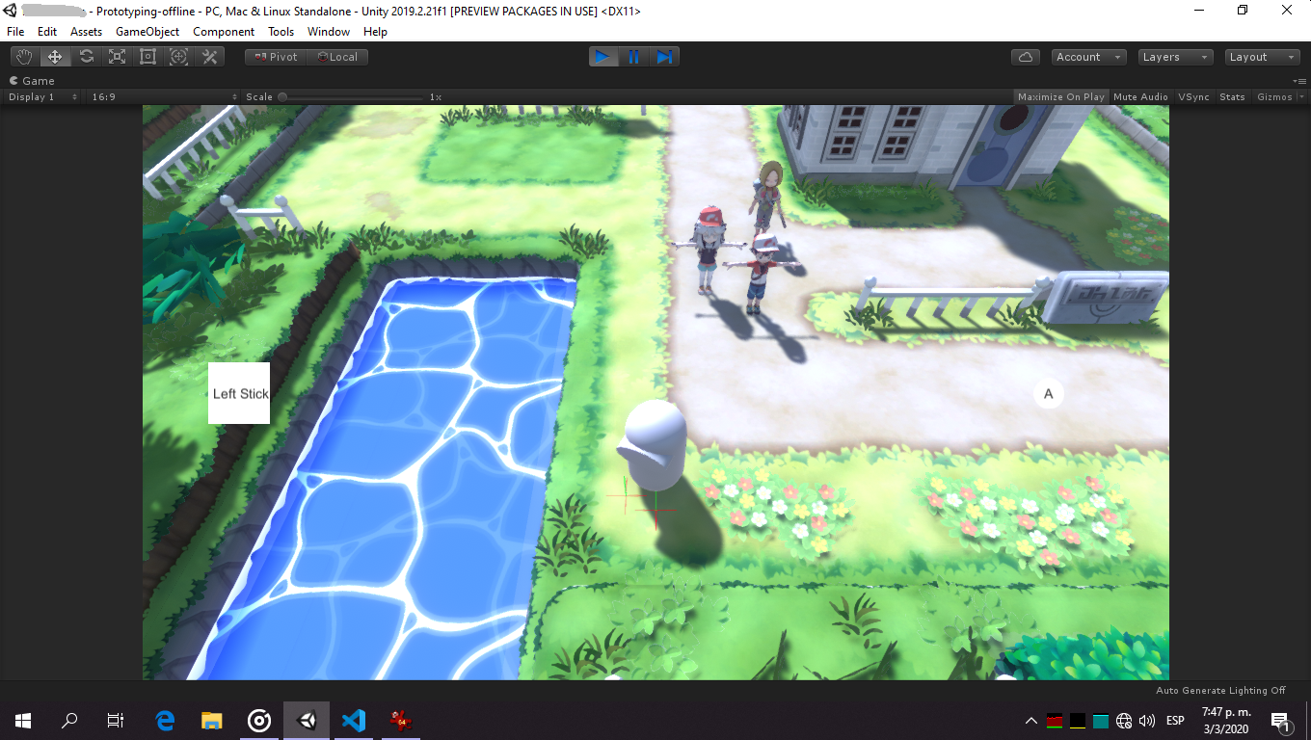Viewport: 1311px width, 740px height.
Task: Open the Layers dropdown
Action: pos(1175,57)
